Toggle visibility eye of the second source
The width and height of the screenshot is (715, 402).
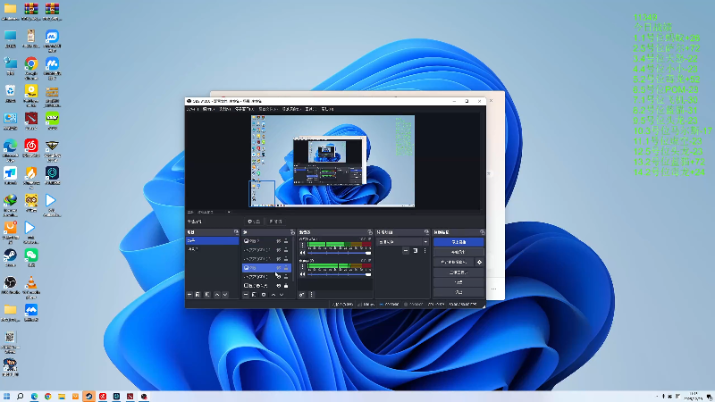point(279,250)
